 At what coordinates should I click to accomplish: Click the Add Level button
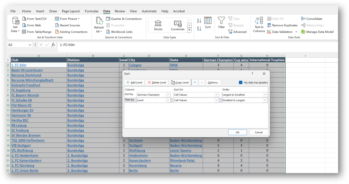(x=134, y=83)
